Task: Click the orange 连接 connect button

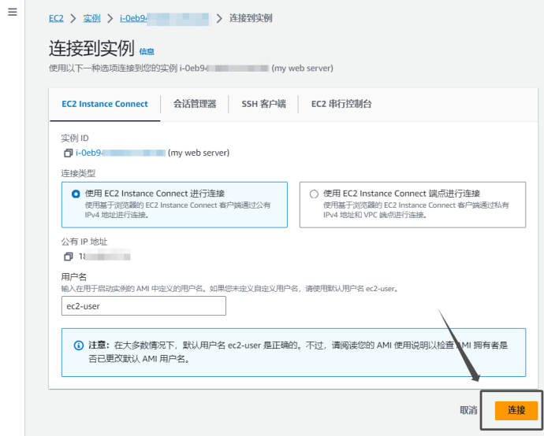Action: (516, 410)
